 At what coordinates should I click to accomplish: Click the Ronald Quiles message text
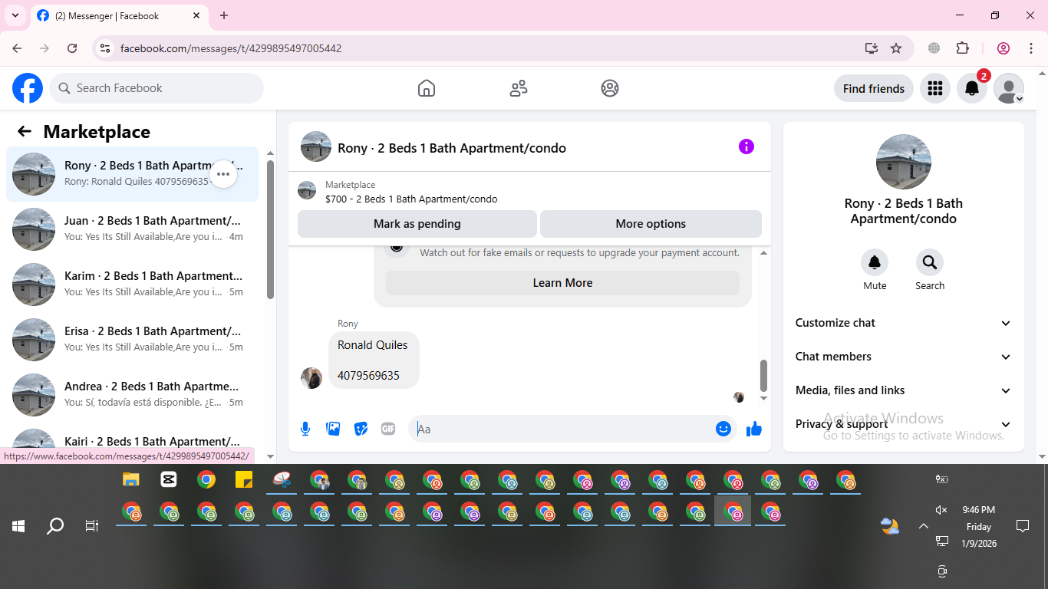pyautogui.click(x=373, y=345)
